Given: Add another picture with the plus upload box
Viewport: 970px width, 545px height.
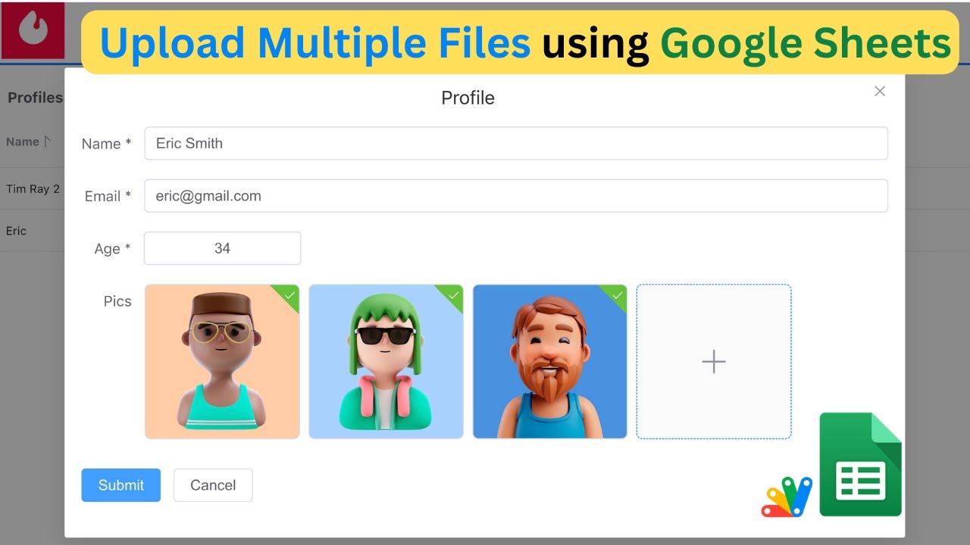Looking at the screenshot, I should tap(714, 361).
